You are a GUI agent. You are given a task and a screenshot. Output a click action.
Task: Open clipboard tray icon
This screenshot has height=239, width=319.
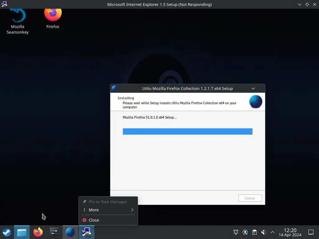254,232
